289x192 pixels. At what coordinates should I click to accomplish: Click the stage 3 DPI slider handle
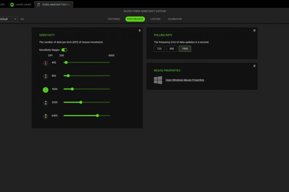72,89
